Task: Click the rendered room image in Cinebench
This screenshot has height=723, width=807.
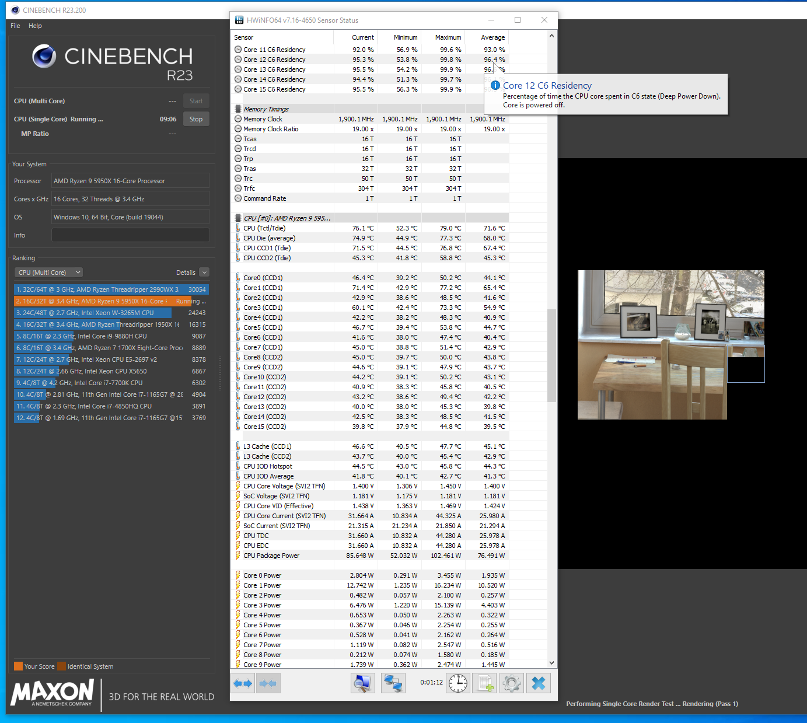Action: pyautogui.click(x=671, y=344)
